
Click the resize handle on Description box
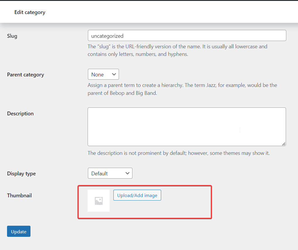(x=284, y=144)
